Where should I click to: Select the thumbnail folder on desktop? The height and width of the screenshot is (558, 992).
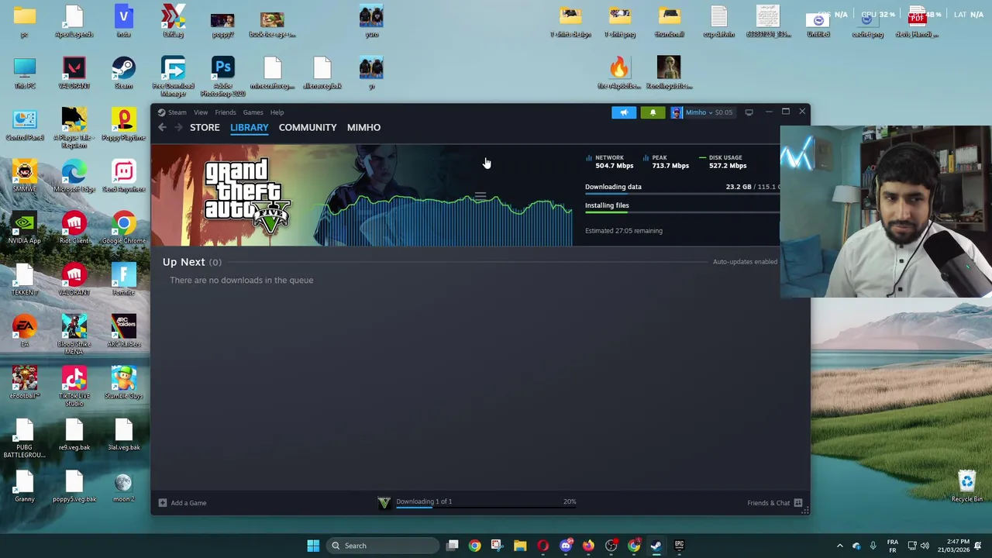click(669, 21)
